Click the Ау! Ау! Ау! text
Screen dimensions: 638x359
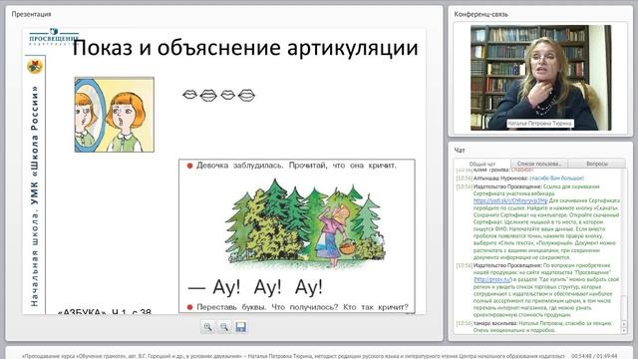coord(267,287)
